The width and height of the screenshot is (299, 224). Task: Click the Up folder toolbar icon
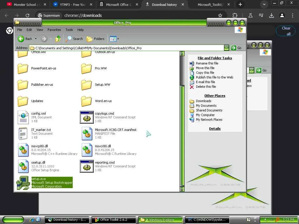58,39
